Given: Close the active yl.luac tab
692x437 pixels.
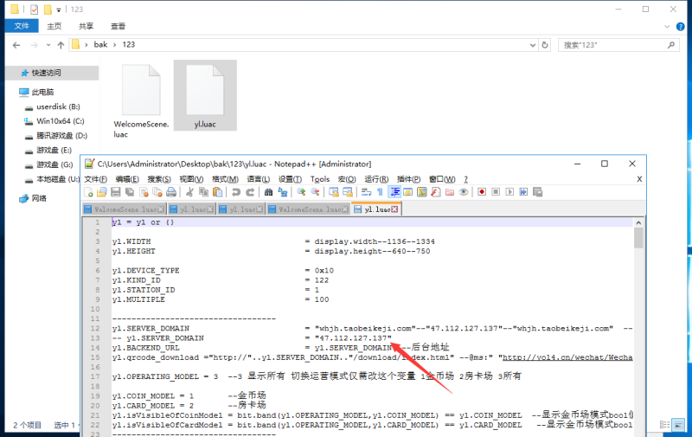Looking at the screenshot, I should tap(394, 209).
